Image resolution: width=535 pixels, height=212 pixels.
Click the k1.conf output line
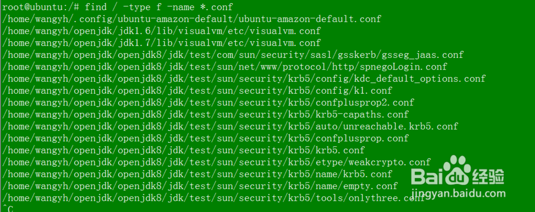pyautogui.click(x=197, y=90)
